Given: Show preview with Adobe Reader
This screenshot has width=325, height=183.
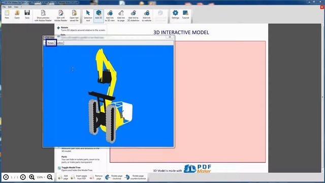Looking at the screenshot, I should [43, 16].
